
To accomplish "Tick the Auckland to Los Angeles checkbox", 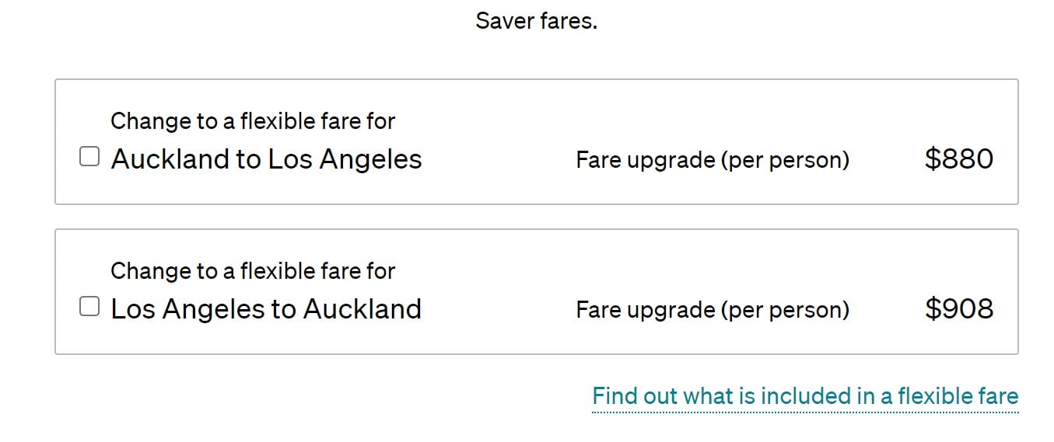I will click(x=90, y=158).
